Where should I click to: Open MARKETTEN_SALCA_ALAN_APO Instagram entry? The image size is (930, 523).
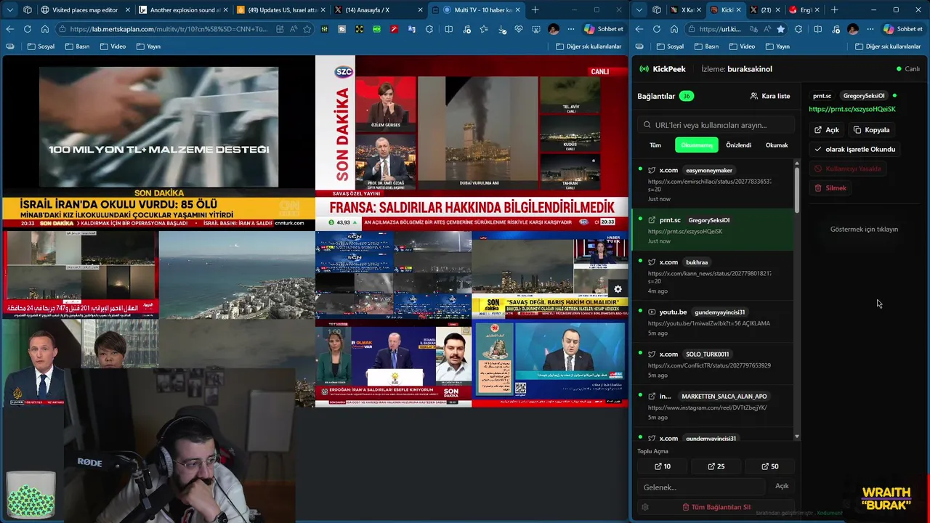point(713,406)
